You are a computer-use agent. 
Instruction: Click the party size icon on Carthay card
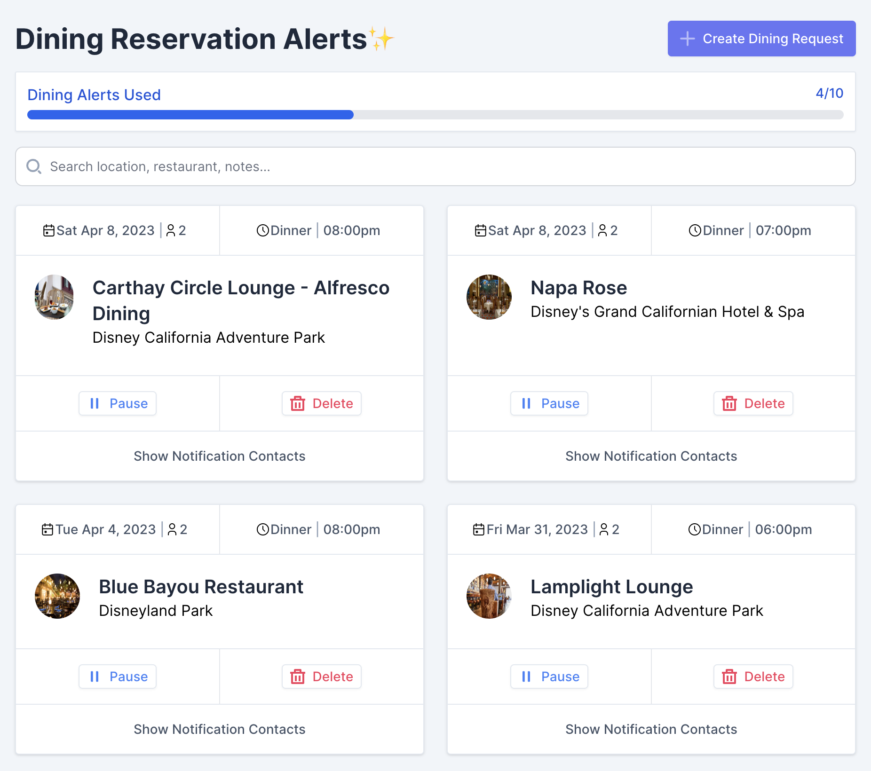(171, 230)
